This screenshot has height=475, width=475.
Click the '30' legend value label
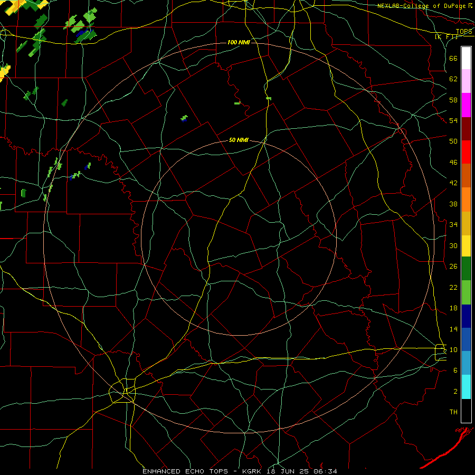[x=453, y=245]
